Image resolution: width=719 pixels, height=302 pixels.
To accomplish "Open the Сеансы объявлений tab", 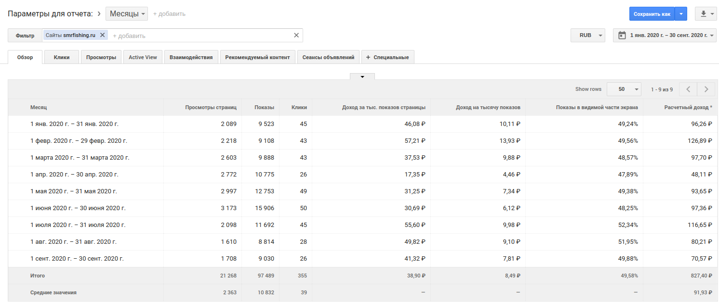I will coord(328,57).
